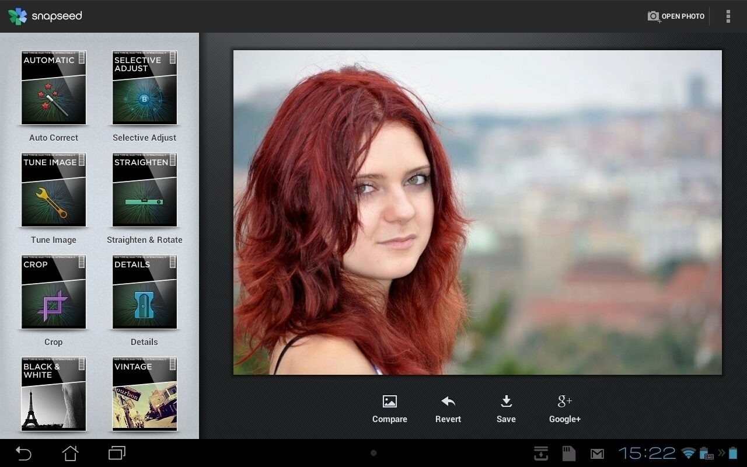Click the Details label text
The height and width of the screenshot is (467, 747).
(x=145, y=342)
